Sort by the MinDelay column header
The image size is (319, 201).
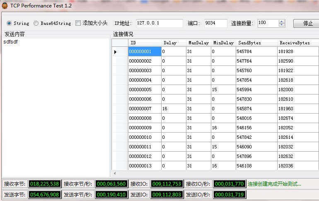[223, 43]
